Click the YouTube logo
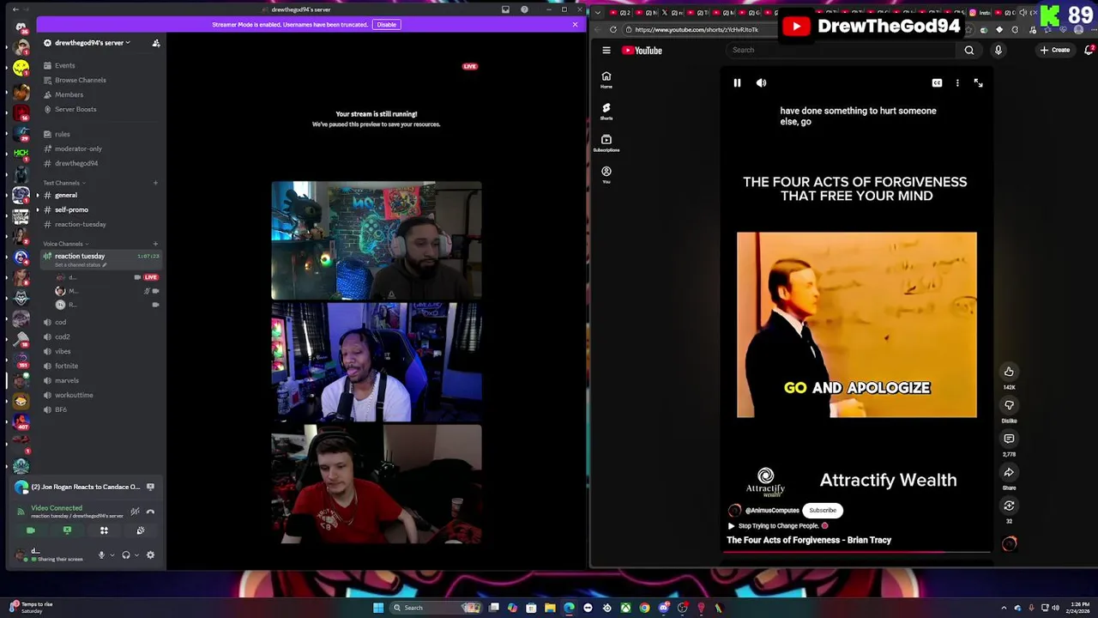The width and height of the screenshot is (1098, 618). pyautogui.click(x=643, y=51)
